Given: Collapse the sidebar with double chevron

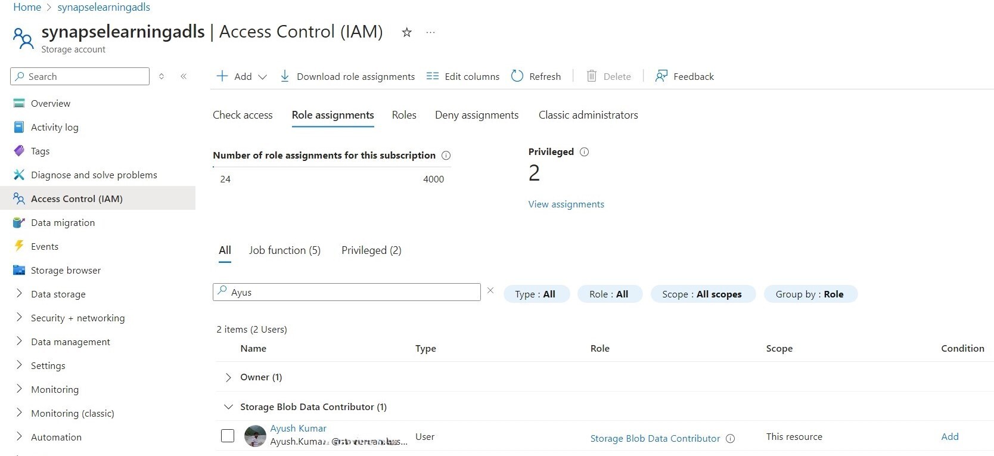Looking at the screenshot, I should pyautogui.click(x=184, y=76).
